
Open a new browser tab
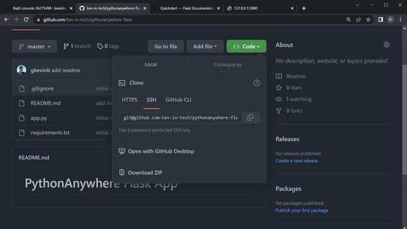pos(304,8)
